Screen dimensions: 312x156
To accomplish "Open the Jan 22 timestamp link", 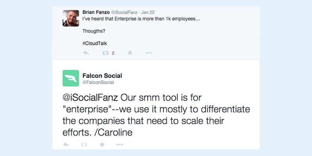I will click(148, 12).
